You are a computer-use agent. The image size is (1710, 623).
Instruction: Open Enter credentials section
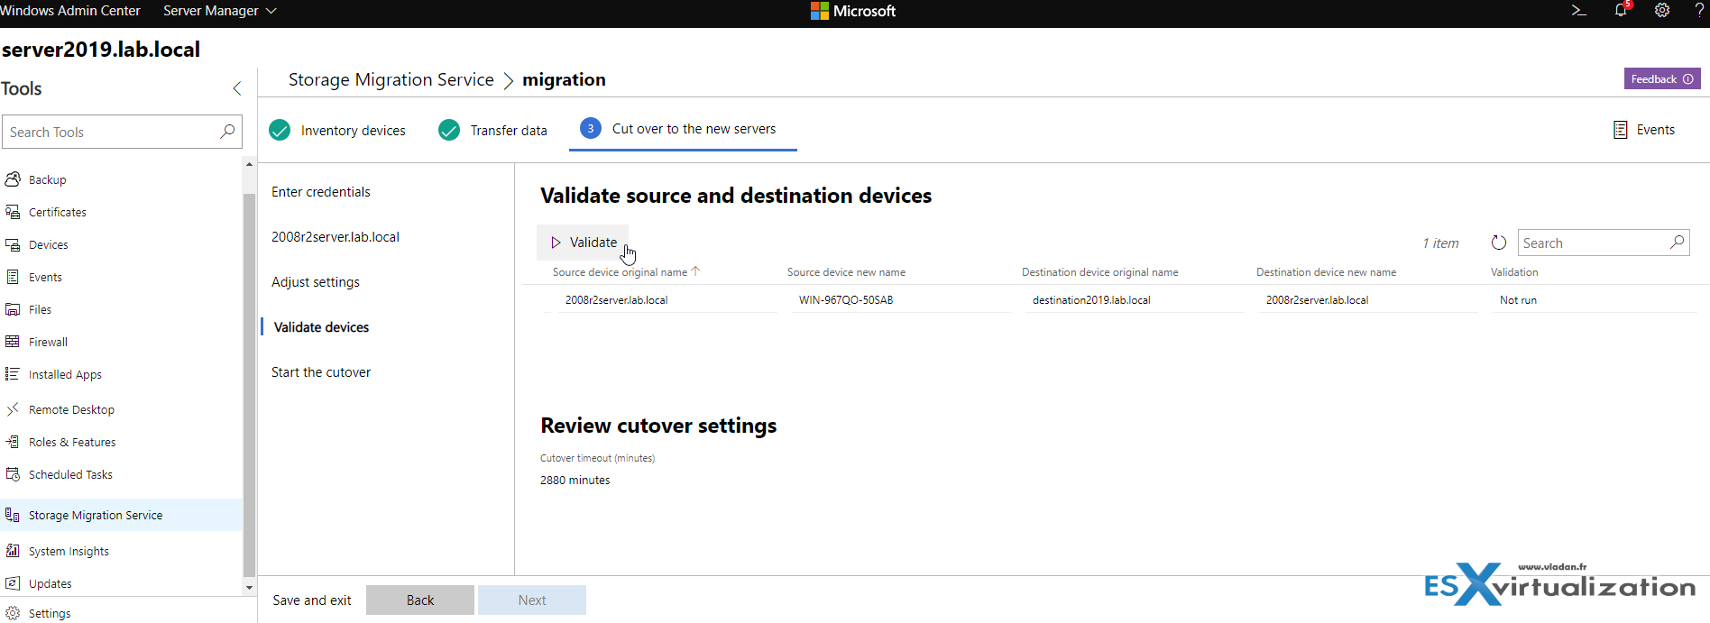pyautogui.click(x=321, y=192)
